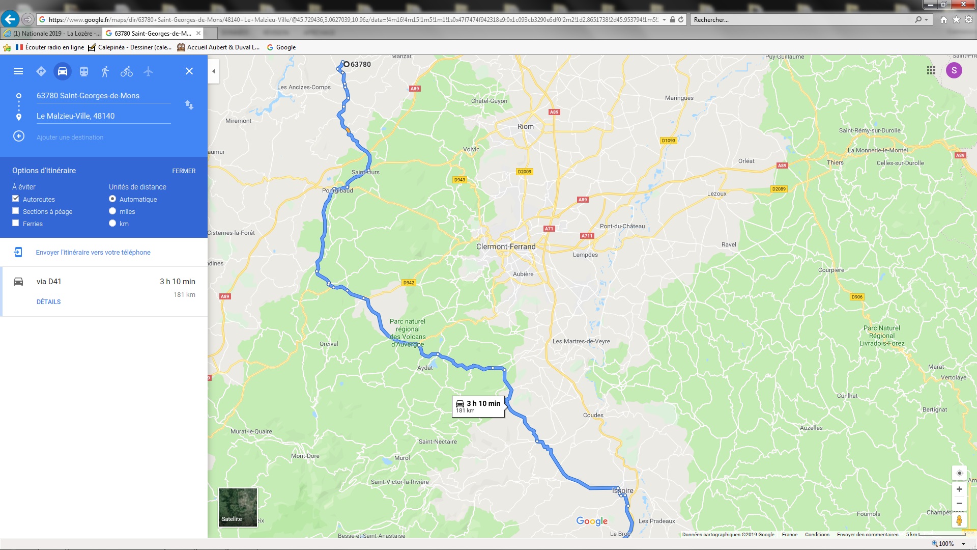This screenshot has width=977, height=550.
Task: Click Envoyer des commentaires link
Action: click(868, 535)
